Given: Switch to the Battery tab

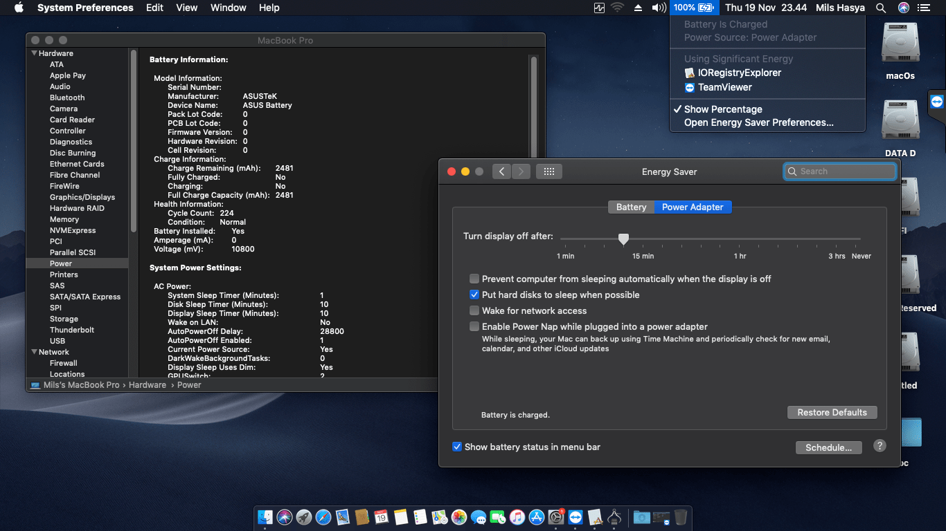Looking at the screenshot, I should tap(631, 207).
